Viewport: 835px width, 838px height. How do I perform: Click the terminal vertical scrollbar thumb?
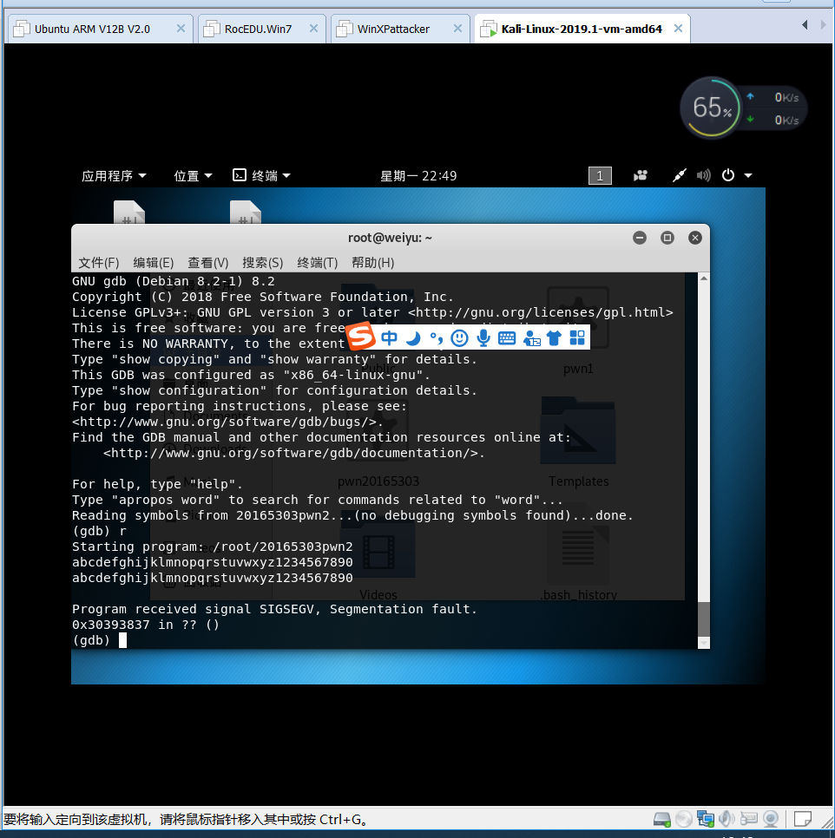[704, 619]
